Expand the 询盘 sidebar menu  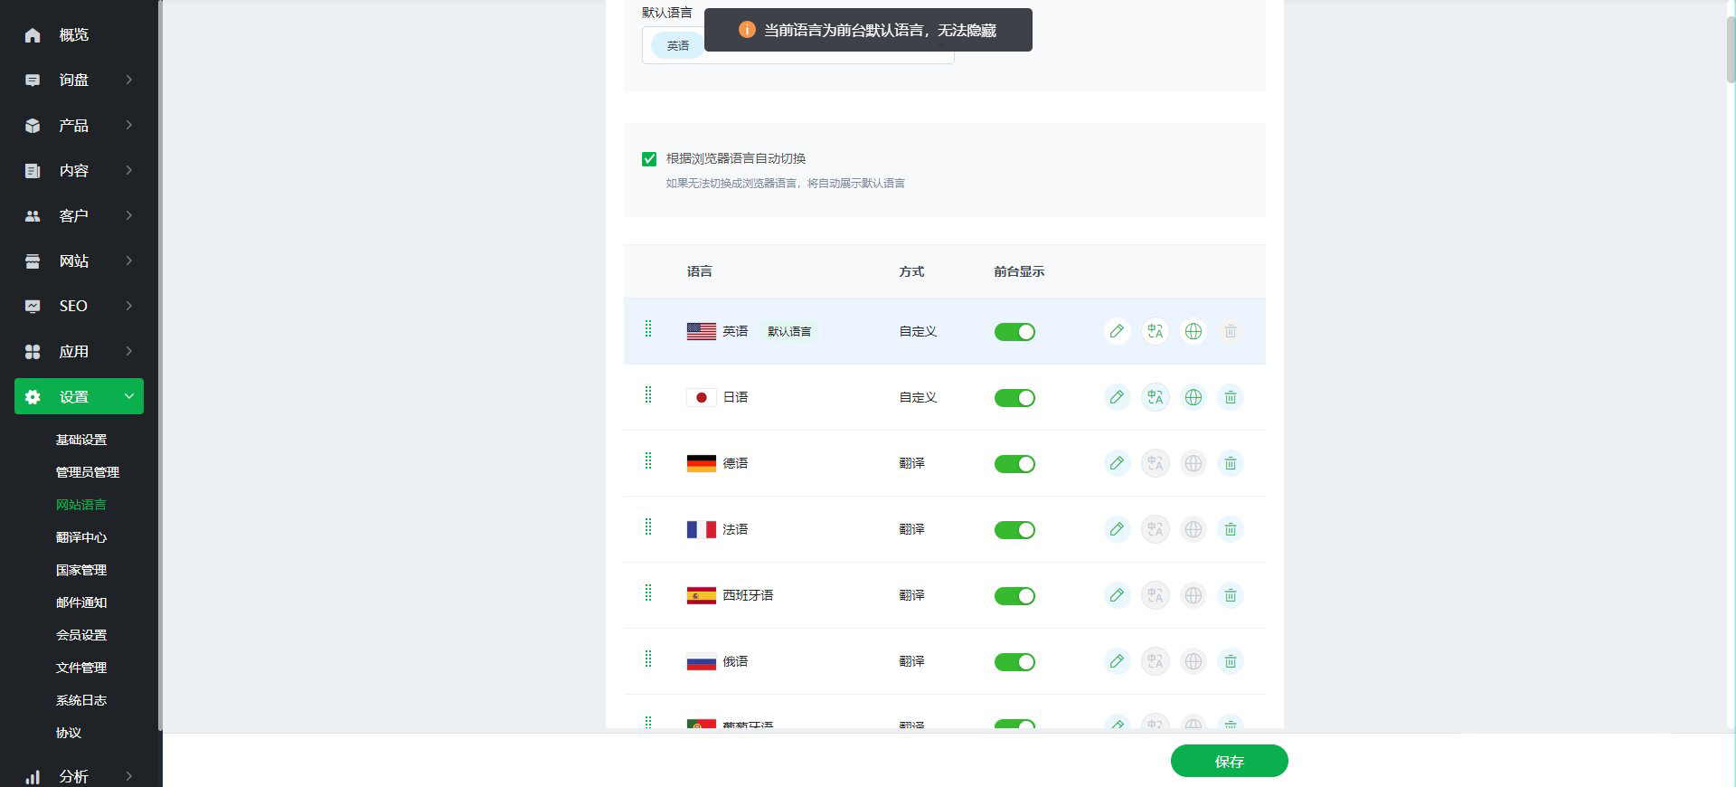(x=79, y=80)
